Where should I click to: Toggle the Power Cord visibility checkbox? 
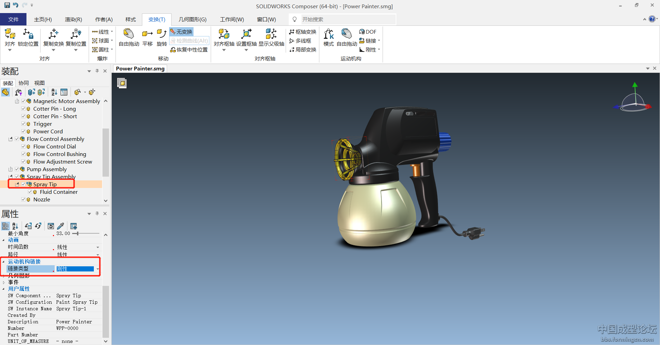coord(23,131)
